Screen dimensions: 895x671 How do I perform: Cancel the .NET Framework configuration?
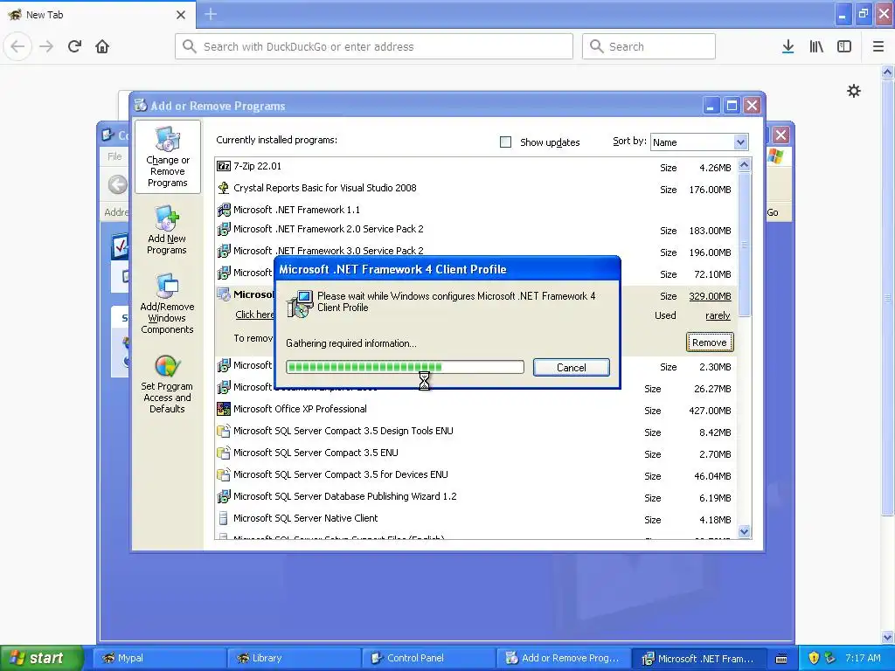572,368
